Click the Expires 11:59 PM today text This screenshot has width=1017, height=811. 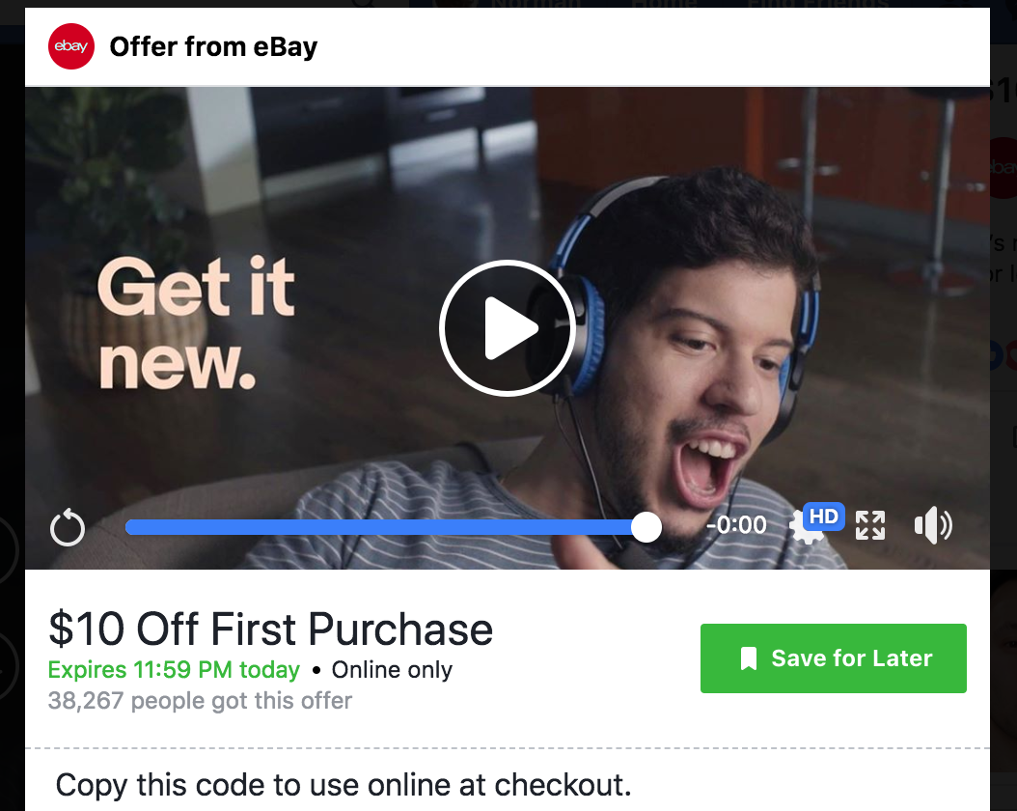[174, 670]
